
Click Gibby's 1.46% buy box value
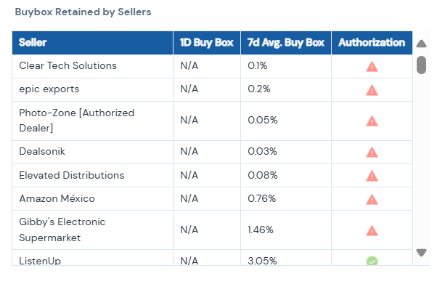click(x=261, y=230)
